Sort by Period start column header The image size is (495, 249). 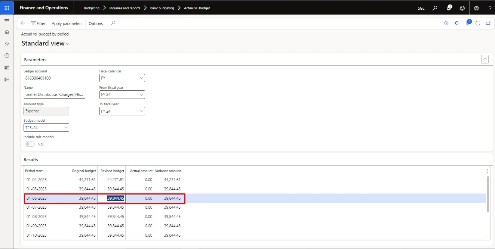coord(46,171)
